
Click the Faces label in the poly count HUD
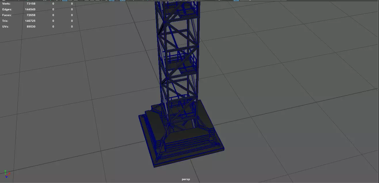pyautogui.click(x=7, y=15)
